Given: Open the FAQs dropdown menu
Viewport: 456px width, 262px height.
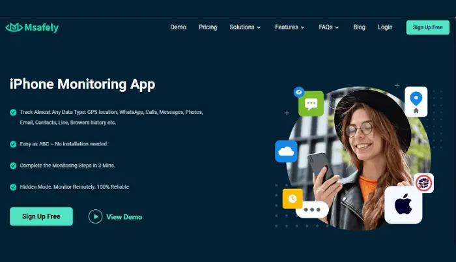Looking at the screenshot, I should (330, 27).
